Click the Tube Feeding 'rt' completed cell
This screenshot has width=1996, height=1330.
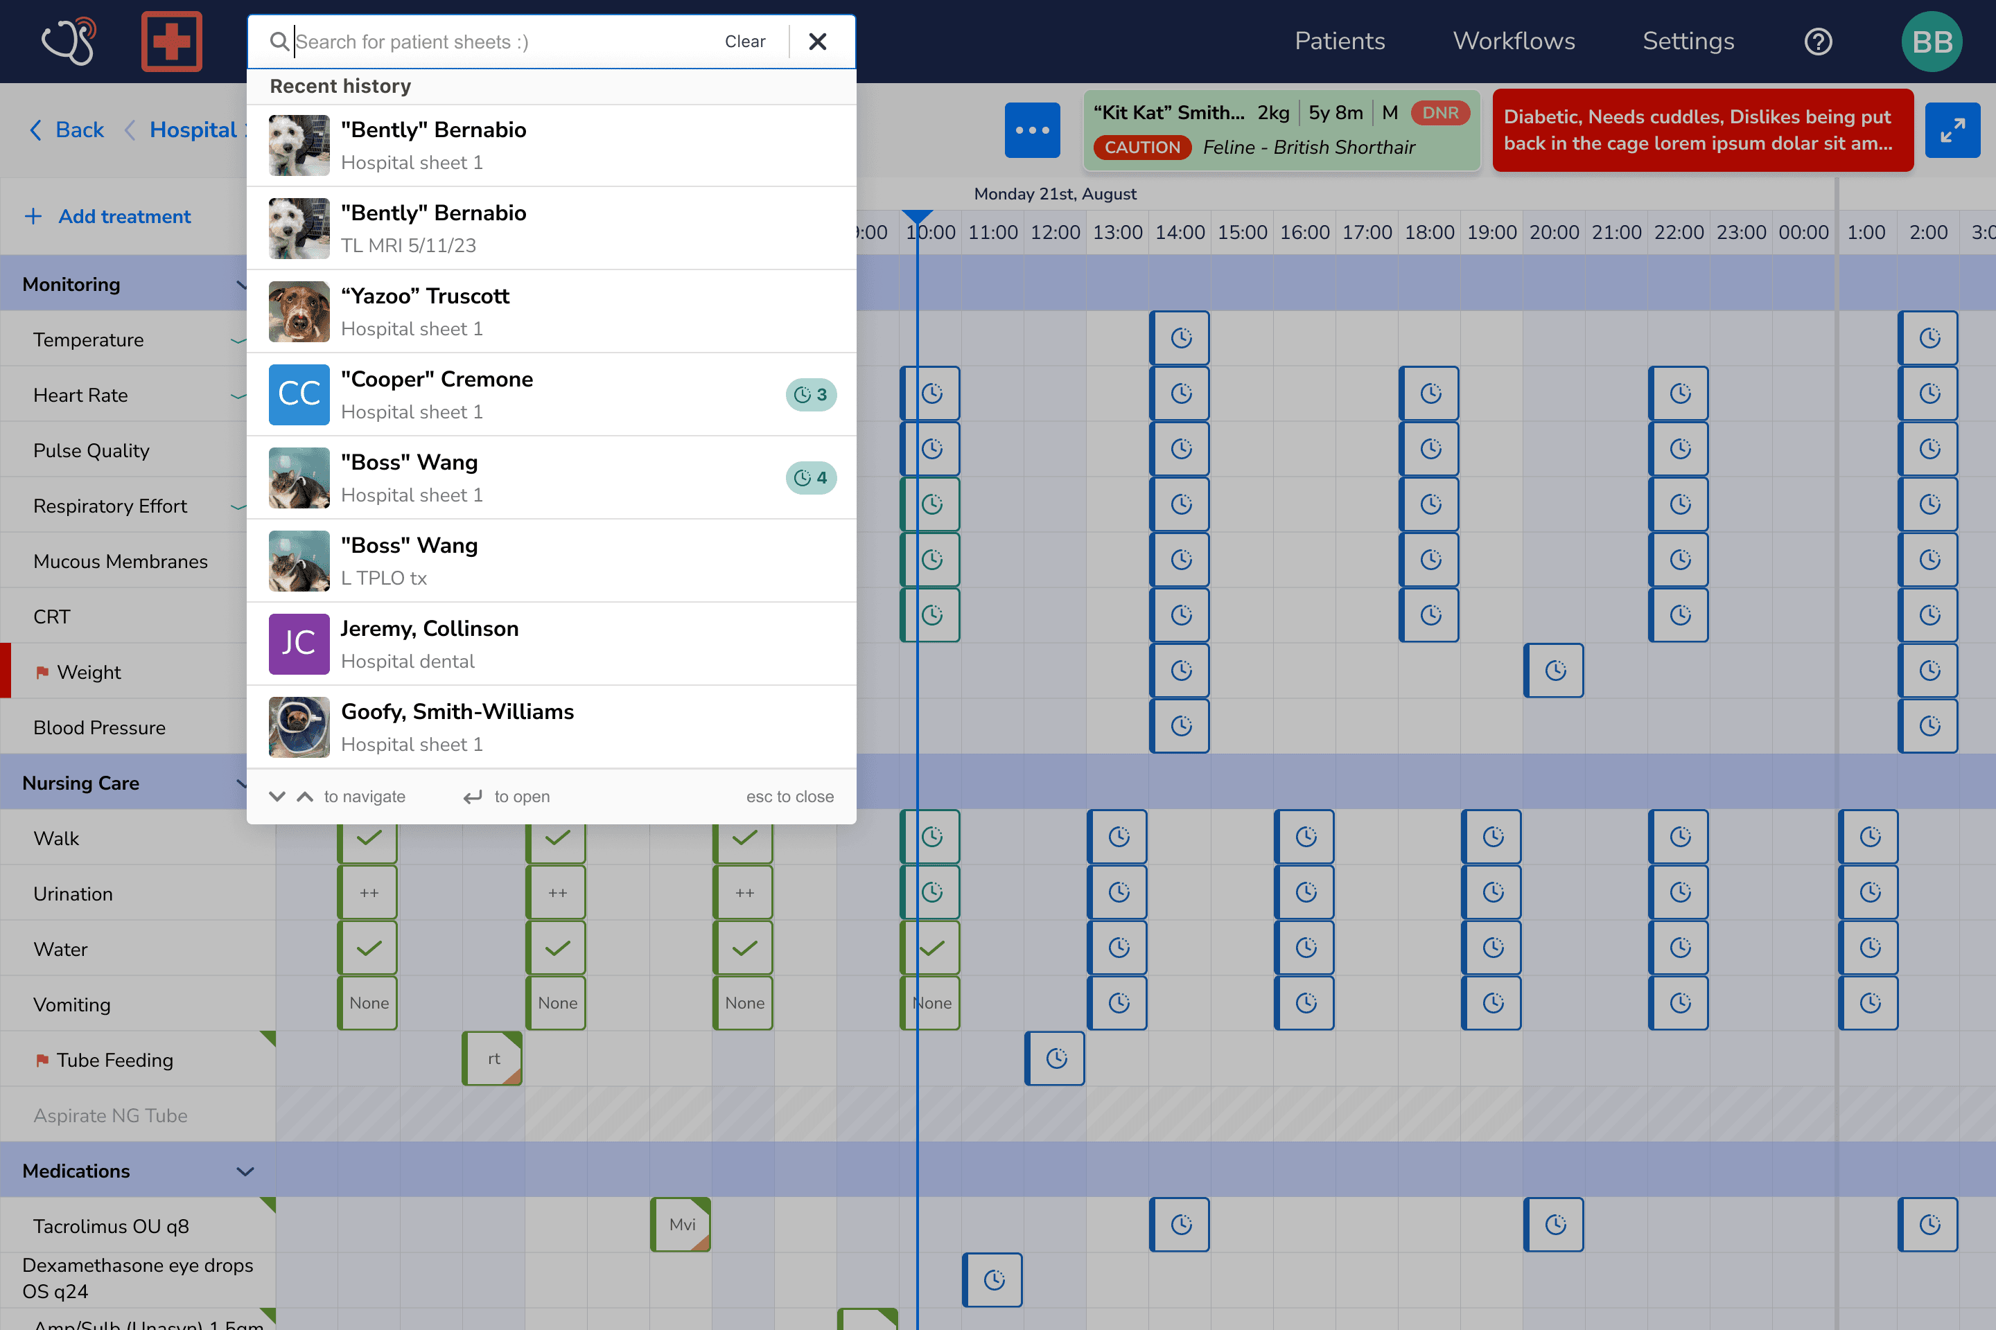click(492, 1058)
